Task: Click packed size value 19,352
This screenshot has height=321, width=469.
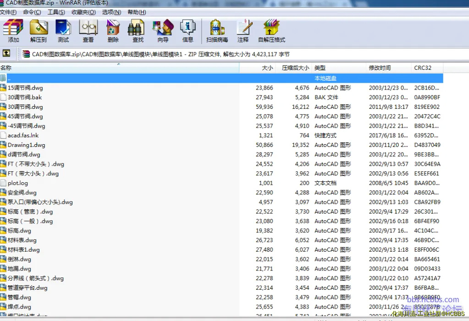Action: [301, 145]
